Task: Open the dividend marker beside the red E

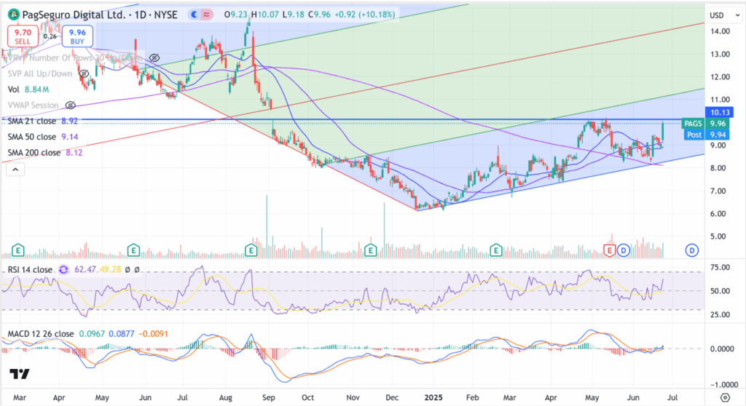Action: (x=624, y=250)
